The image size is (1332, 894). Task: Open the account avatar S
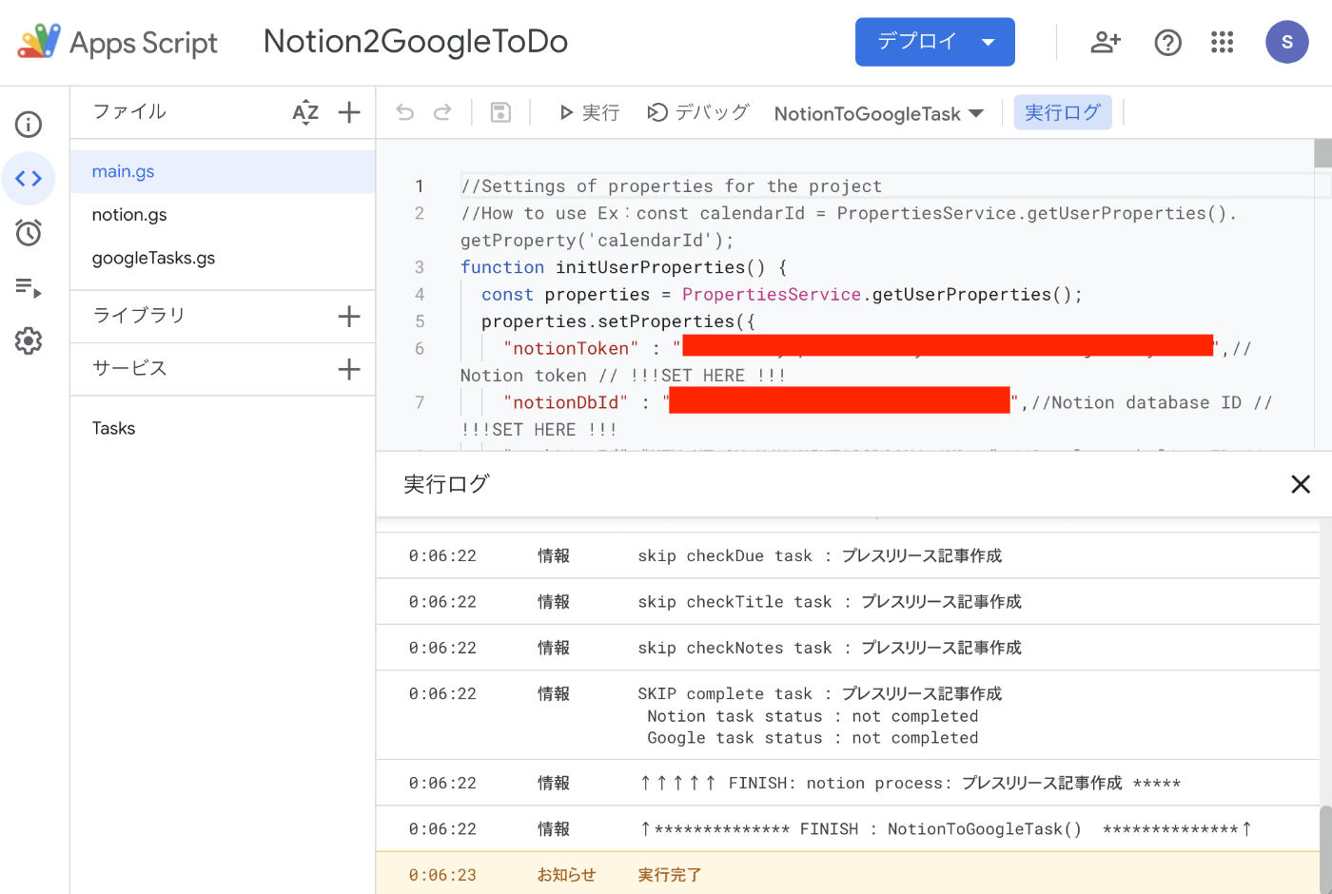(1287, 42)
